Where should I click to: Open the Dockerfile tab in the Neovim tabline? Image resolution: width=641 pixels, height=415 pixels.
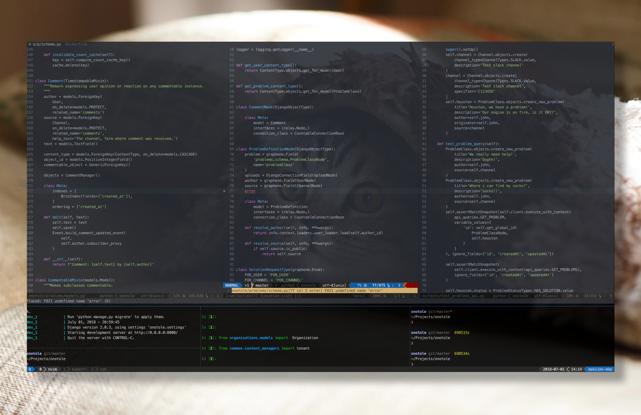coord(76,44)
